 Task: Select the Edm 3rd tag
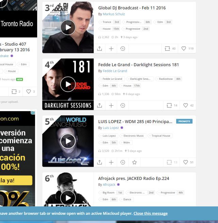click(163, 22)
